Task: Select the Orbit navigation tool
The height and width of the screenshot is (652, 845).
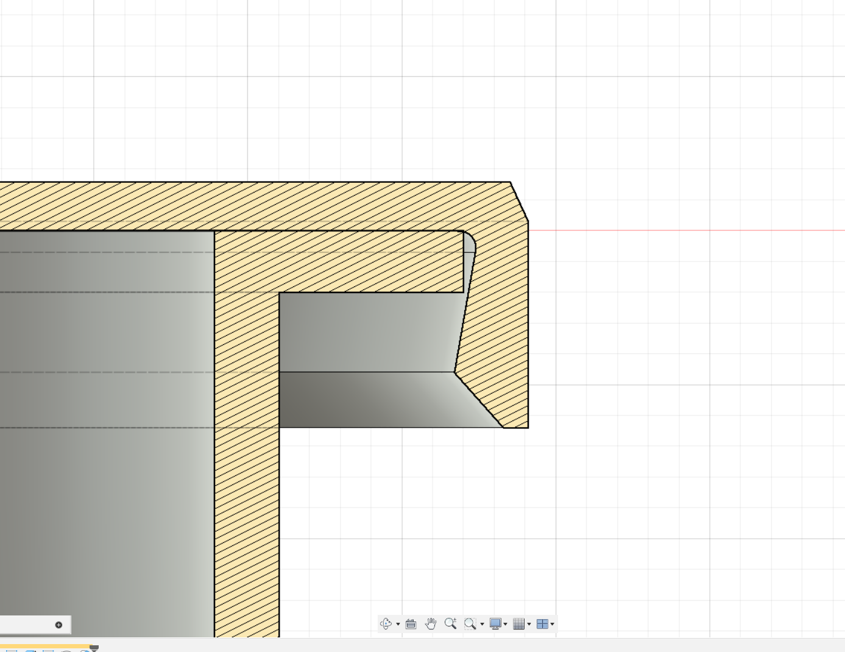Action: pyautogui.click(x=386, y=623)
